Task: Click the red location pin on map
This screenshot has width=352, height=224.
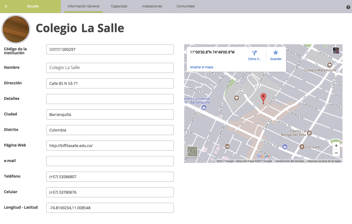Action: pyautogui.click(x=263, y=98)
